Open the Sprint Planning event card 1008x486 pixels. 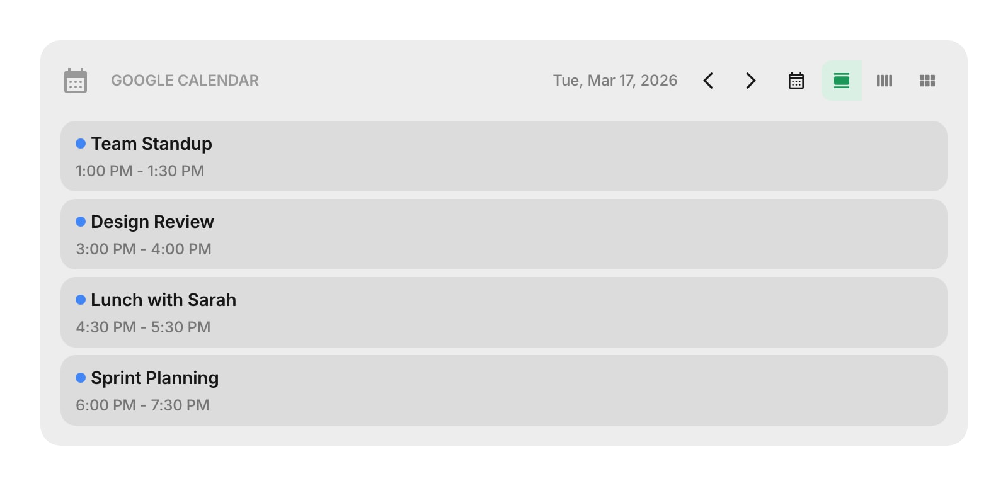(504, 390)
